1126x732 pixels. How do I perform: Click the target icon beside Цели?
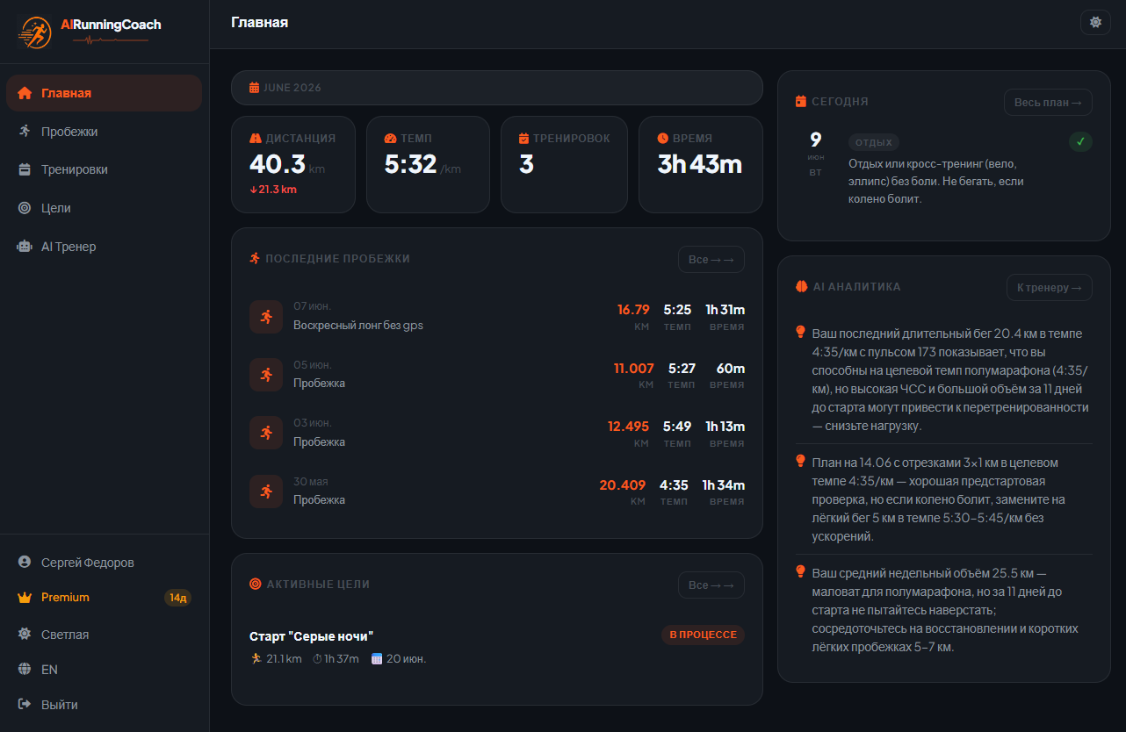pyautogui.click(x=25, y=208)
